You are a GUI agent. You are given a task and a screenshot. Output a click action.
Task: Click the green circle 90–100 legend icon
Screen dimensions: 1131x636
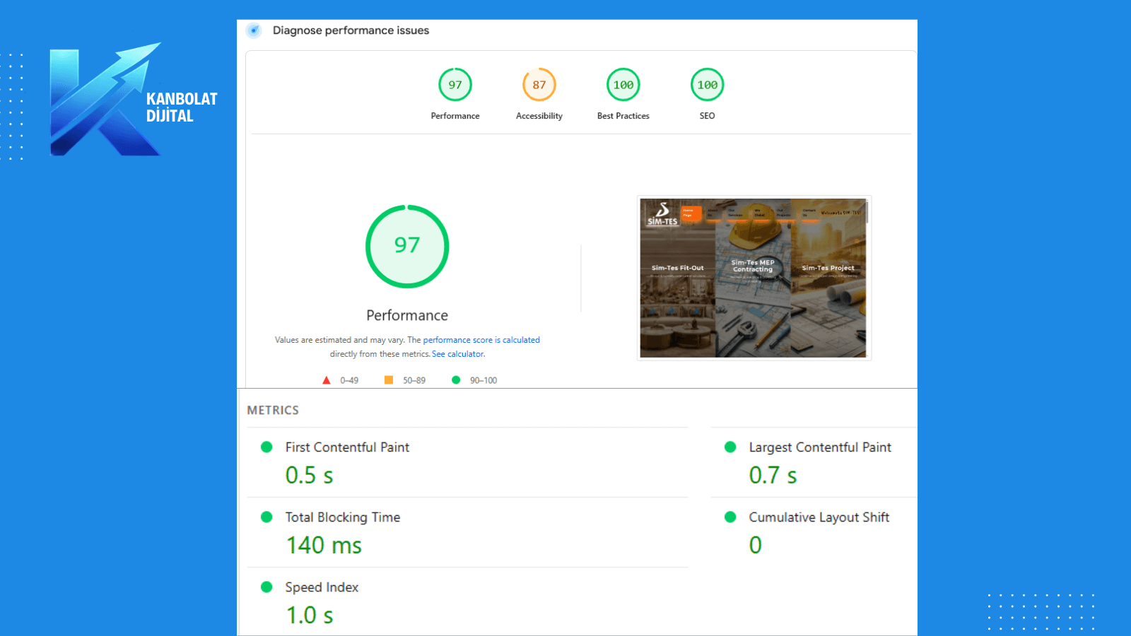click(456, 380)
